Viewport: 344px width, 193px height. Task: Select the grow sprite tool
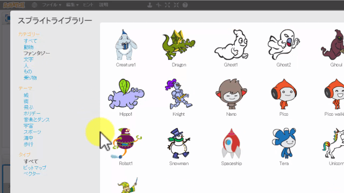point(167,5)
